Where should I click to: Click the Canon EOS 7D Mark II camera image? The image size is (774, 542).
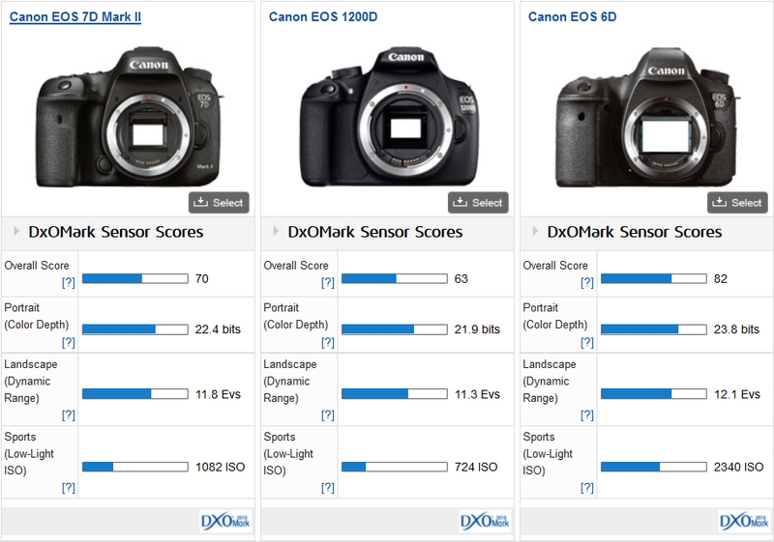[130, 117]
